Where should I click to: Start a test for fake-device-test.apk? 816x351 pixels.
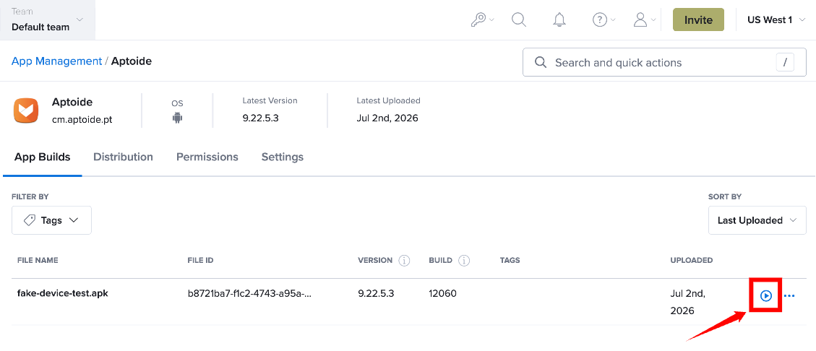click(765, 296)
